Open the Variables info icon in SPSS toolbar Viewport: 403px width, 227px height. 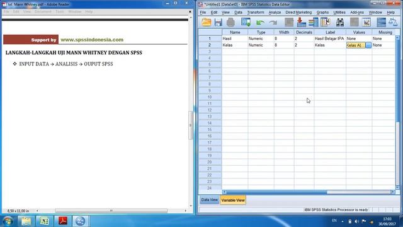(x=314, y=23)
